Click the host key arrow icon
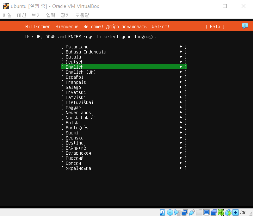Image resolution: width=253 pixels, height=216 pixels. coord(236,212)
